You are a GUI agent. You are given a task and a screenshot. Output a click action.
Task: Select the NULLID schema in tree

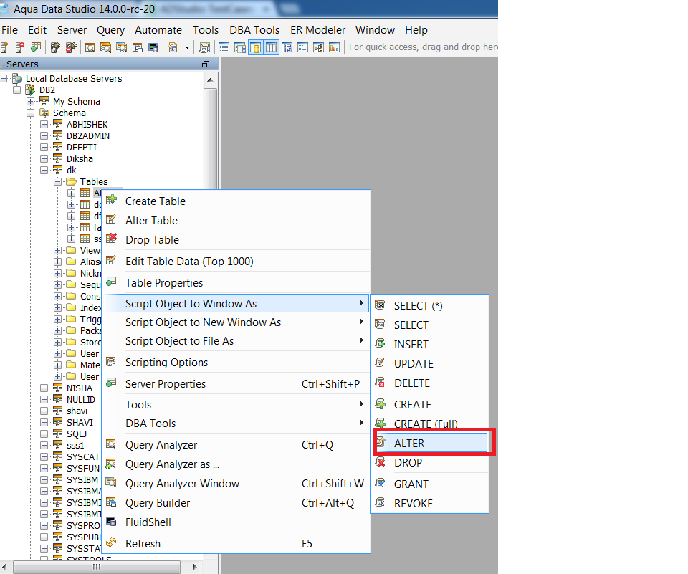pos(81,399)
